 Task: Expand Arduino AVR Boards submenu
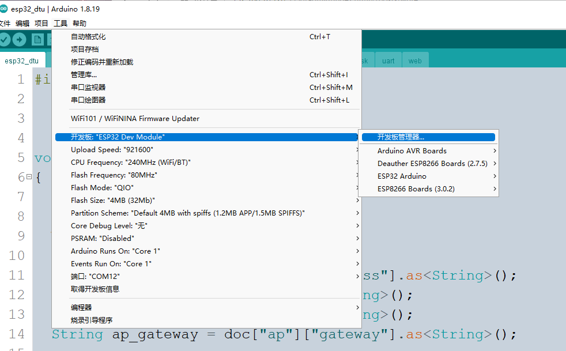tap(428, 151)
